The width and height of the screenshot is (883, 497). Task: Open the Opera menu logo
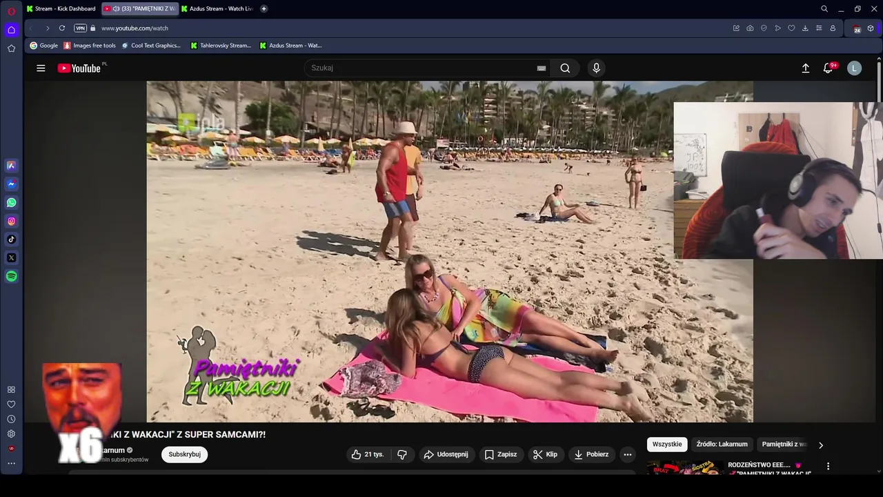click(11, 11)
